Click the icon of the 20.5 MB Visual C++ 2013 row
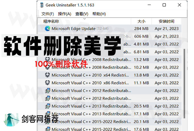The width and height of the screenshot is (194, 131). click(47, 106)
